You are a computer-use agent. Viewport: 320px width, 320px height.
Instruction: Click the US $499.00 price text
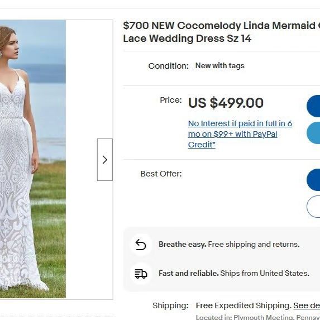tap(226, 103)
